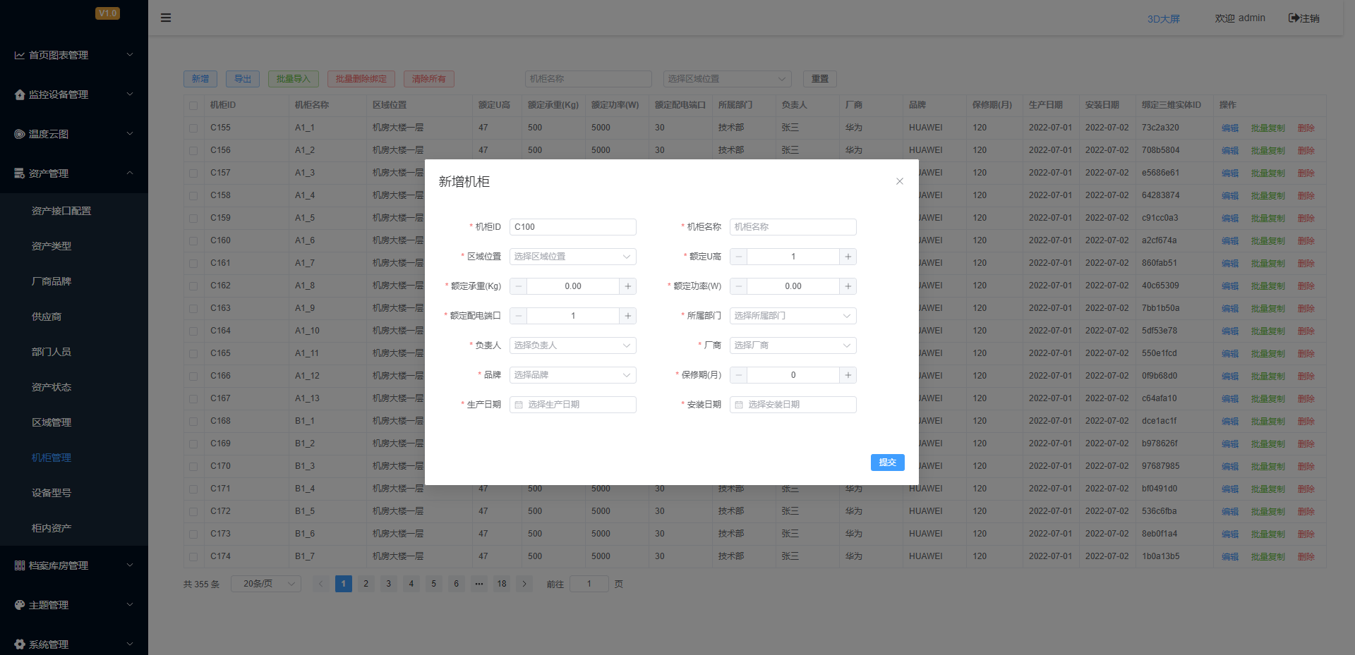Click the 清除所有 button

click(x=429, y=79)
